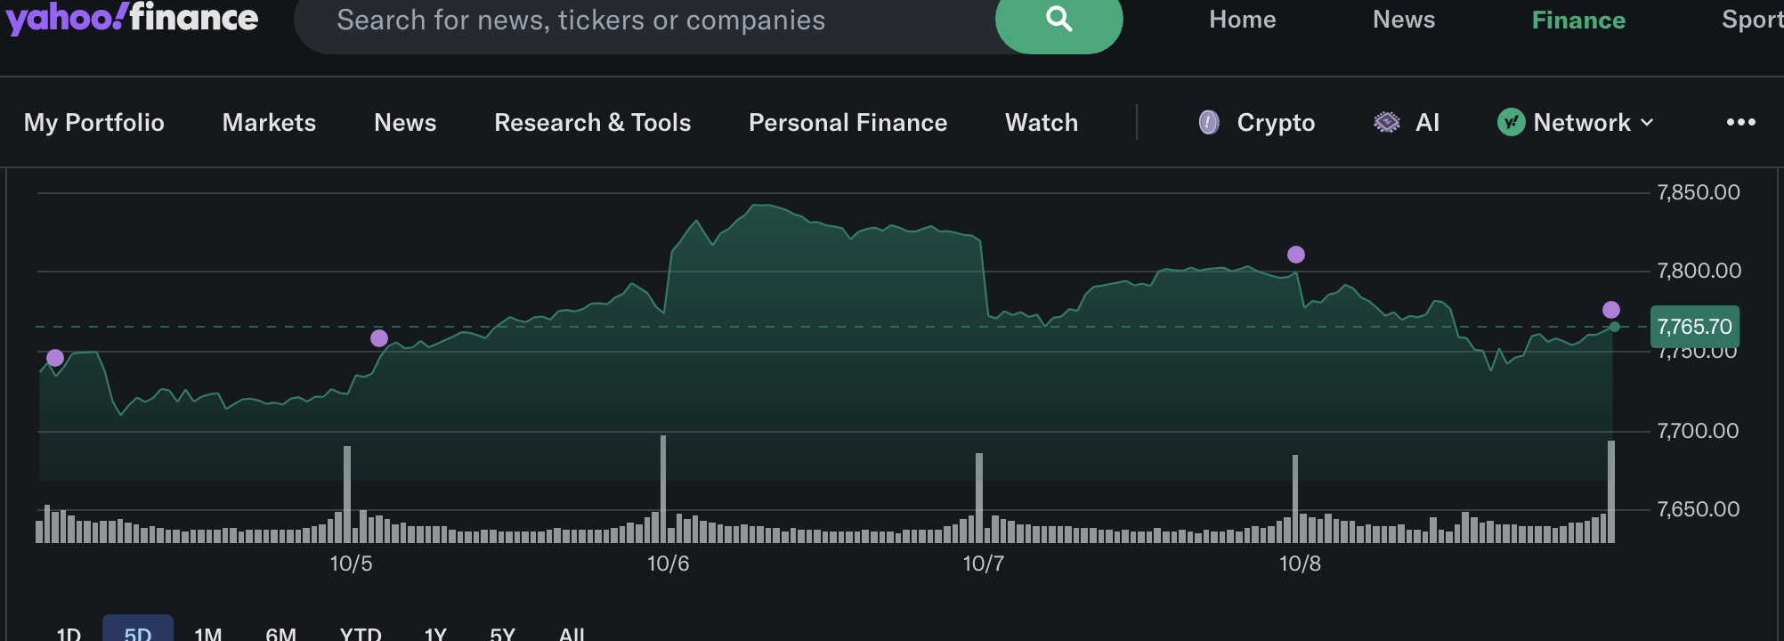
Task: Switch the chart range to 1D
Action: click(69, 633)
